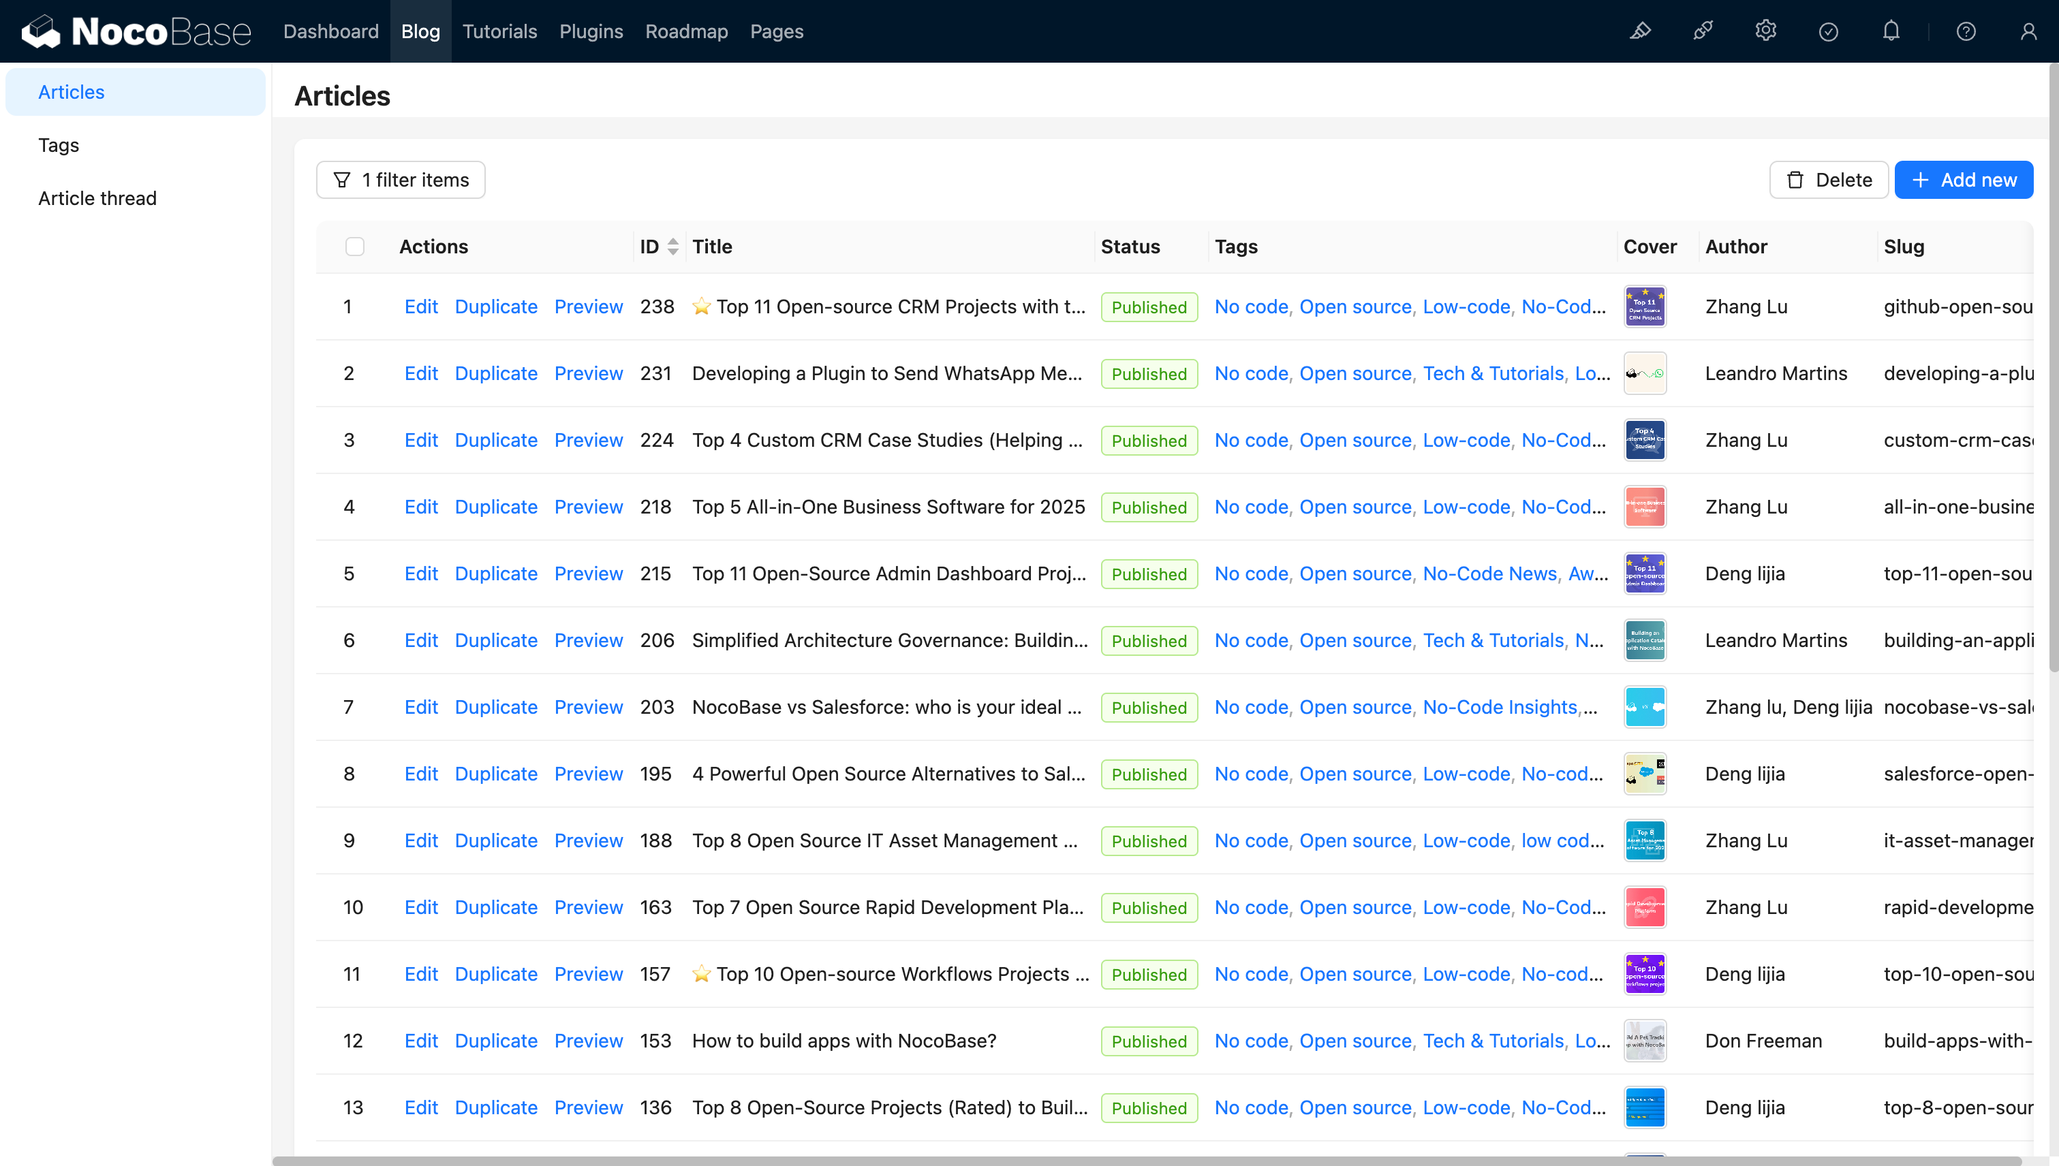The width and height of the screenshot is (2059, 1166).
Task: Open cover thumbnail of article 203
Action: [x=1645, y=707]
